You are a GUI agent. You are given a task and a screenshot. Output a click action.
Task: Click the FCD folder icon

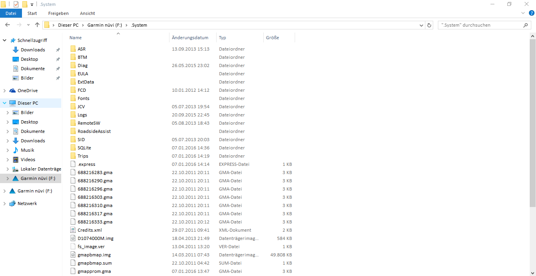73,90
